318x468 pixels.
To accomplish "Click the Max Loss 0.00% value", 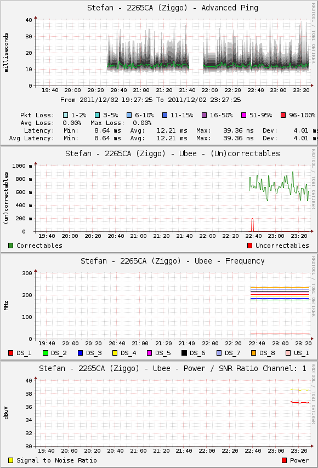I will (142, 123).
